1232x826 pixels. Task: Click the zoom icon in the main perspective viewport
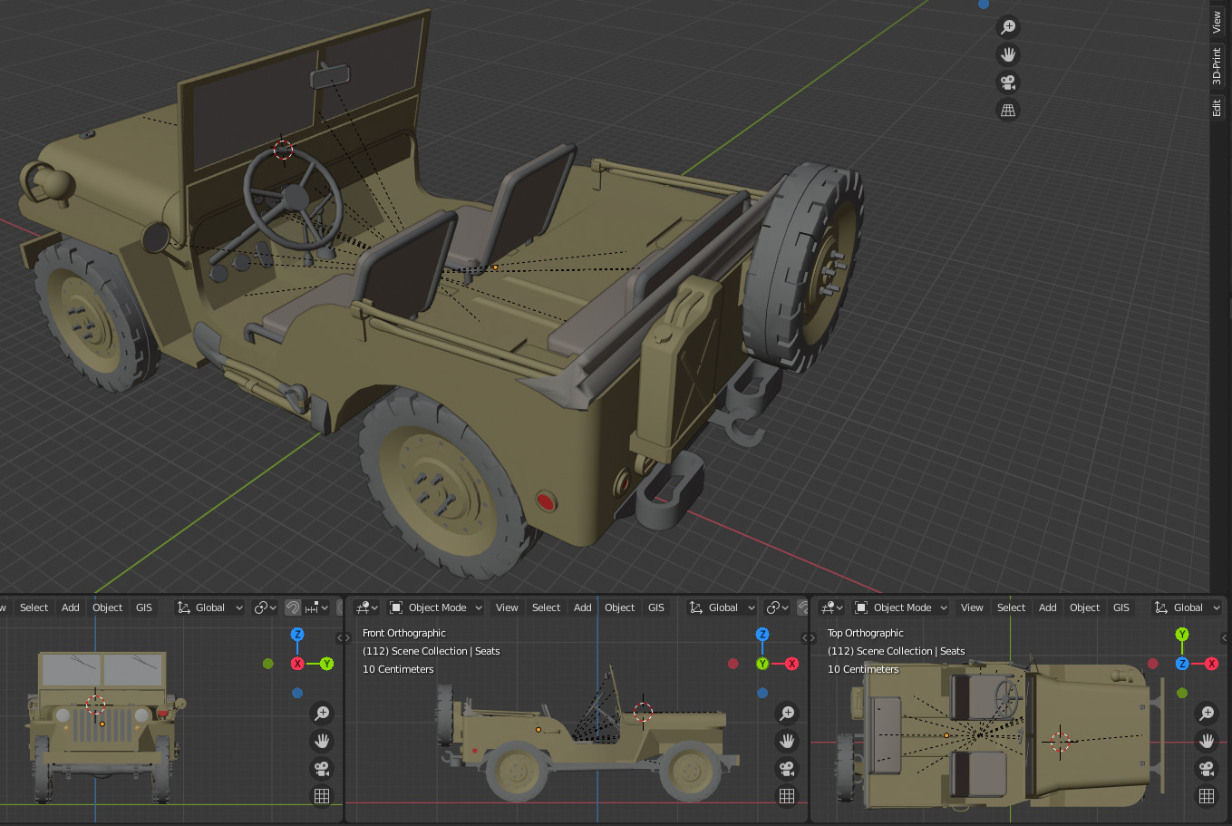coord(1007,26)
